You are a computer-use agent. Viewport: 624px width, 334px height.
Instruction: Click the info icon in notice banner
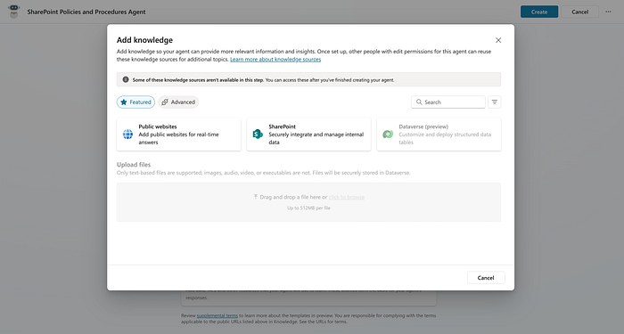126,79
